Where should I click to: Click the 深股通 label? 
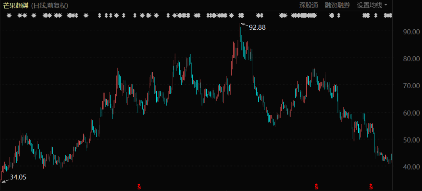pos(309,5)
